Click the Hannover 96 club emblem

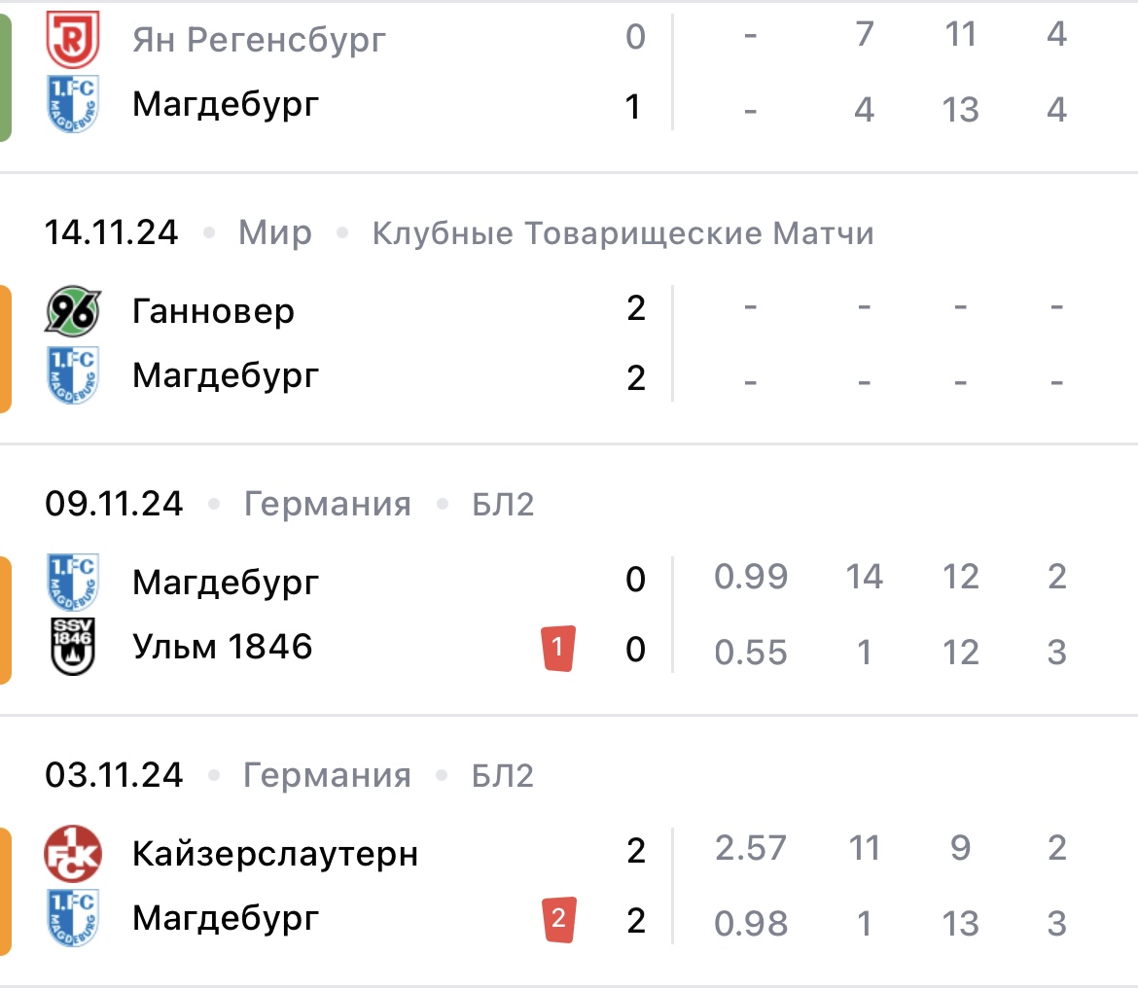click(x=70, y=308)
